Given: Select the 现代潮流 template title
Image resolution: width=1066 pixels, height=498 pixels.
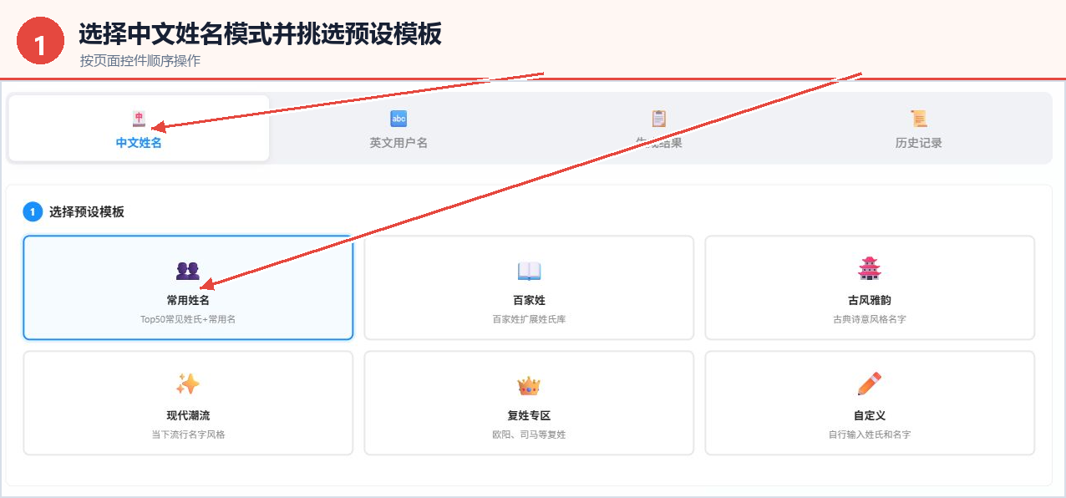Looking at the screenshot, I should coord(188,415).
